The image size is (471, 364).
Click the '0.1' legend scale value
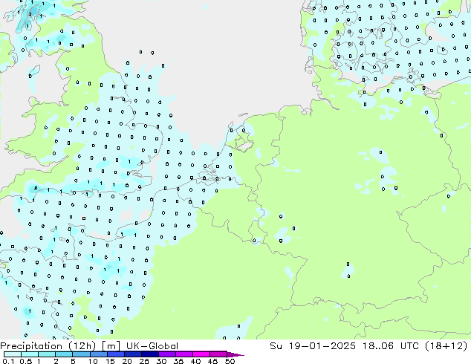coord(8,361)
